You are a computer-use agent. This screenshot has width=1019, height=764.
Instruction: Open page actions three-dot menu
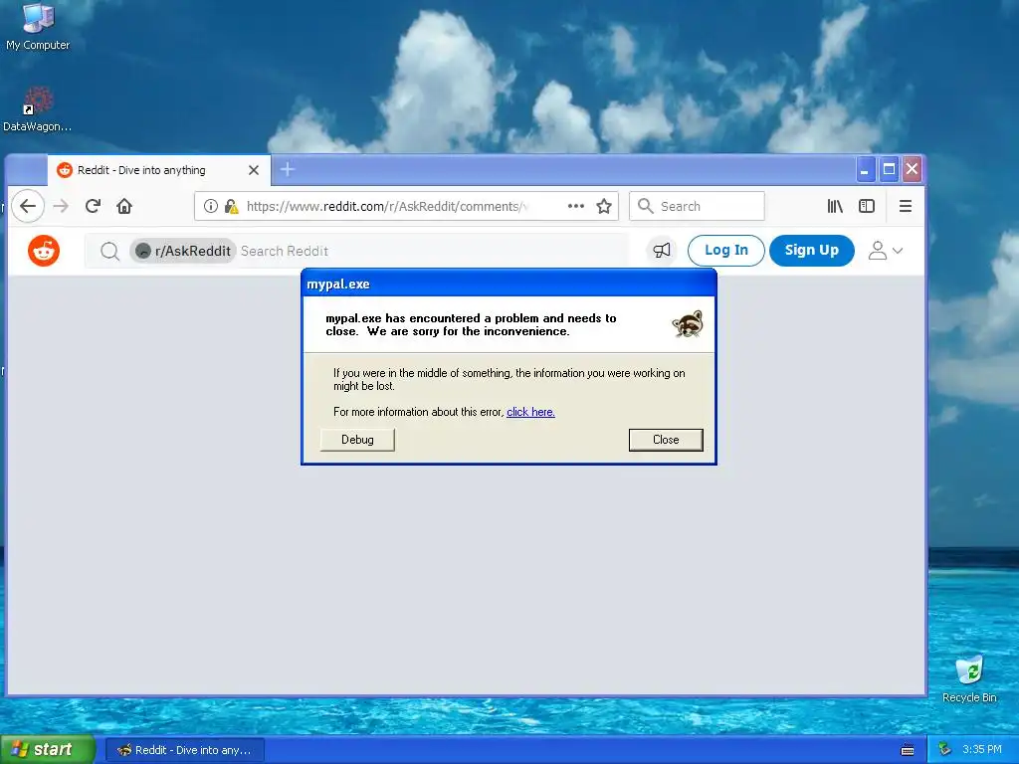576,206
